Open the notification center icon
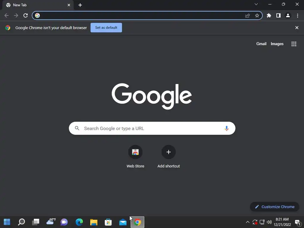 click(297, 222)
